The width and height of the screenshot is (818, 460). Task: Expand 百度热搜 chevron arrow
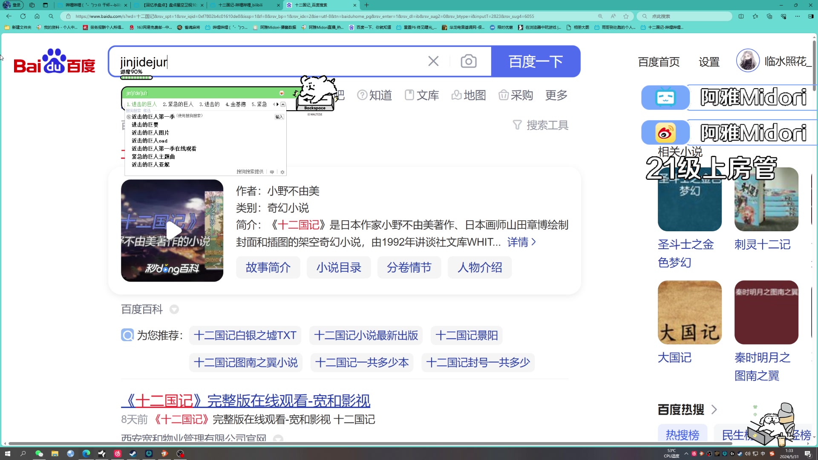(x=714, y=409)
